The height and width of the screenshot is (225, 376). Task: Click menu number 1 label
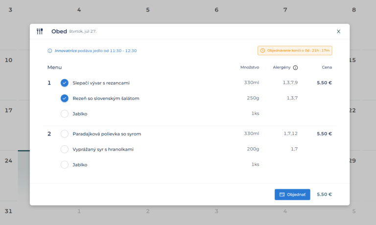click(x=49, y=83)
